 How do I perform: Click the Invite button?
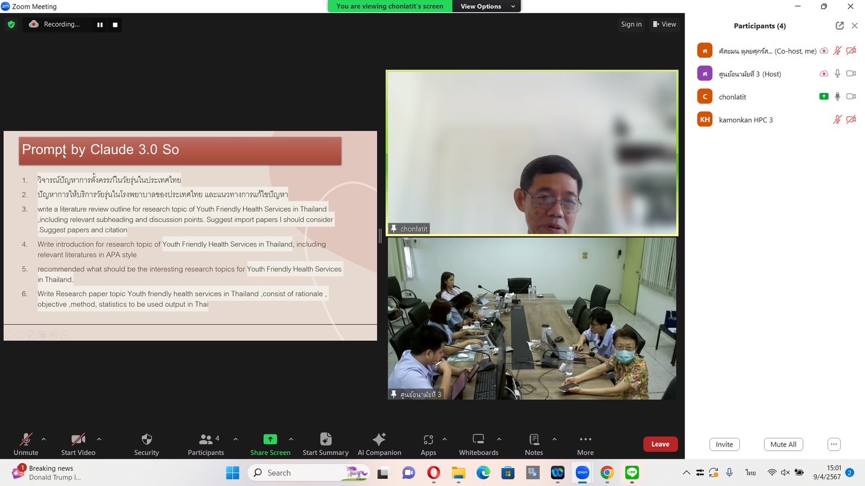pyautogui.click(x=724, y=444)
